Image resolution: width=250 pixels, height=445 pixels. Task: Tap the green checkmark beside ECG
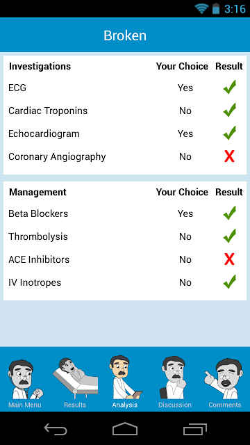pos(230,87)
